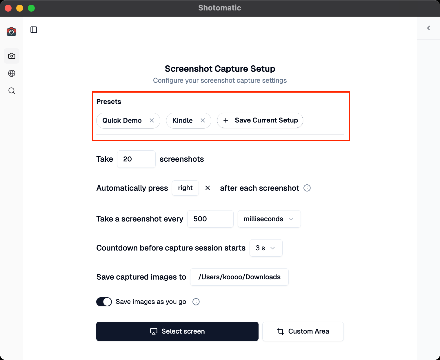Open the Custom Area selector
Image resolution: width=440 pixels, height=360 pixels.
pos(303,331)
